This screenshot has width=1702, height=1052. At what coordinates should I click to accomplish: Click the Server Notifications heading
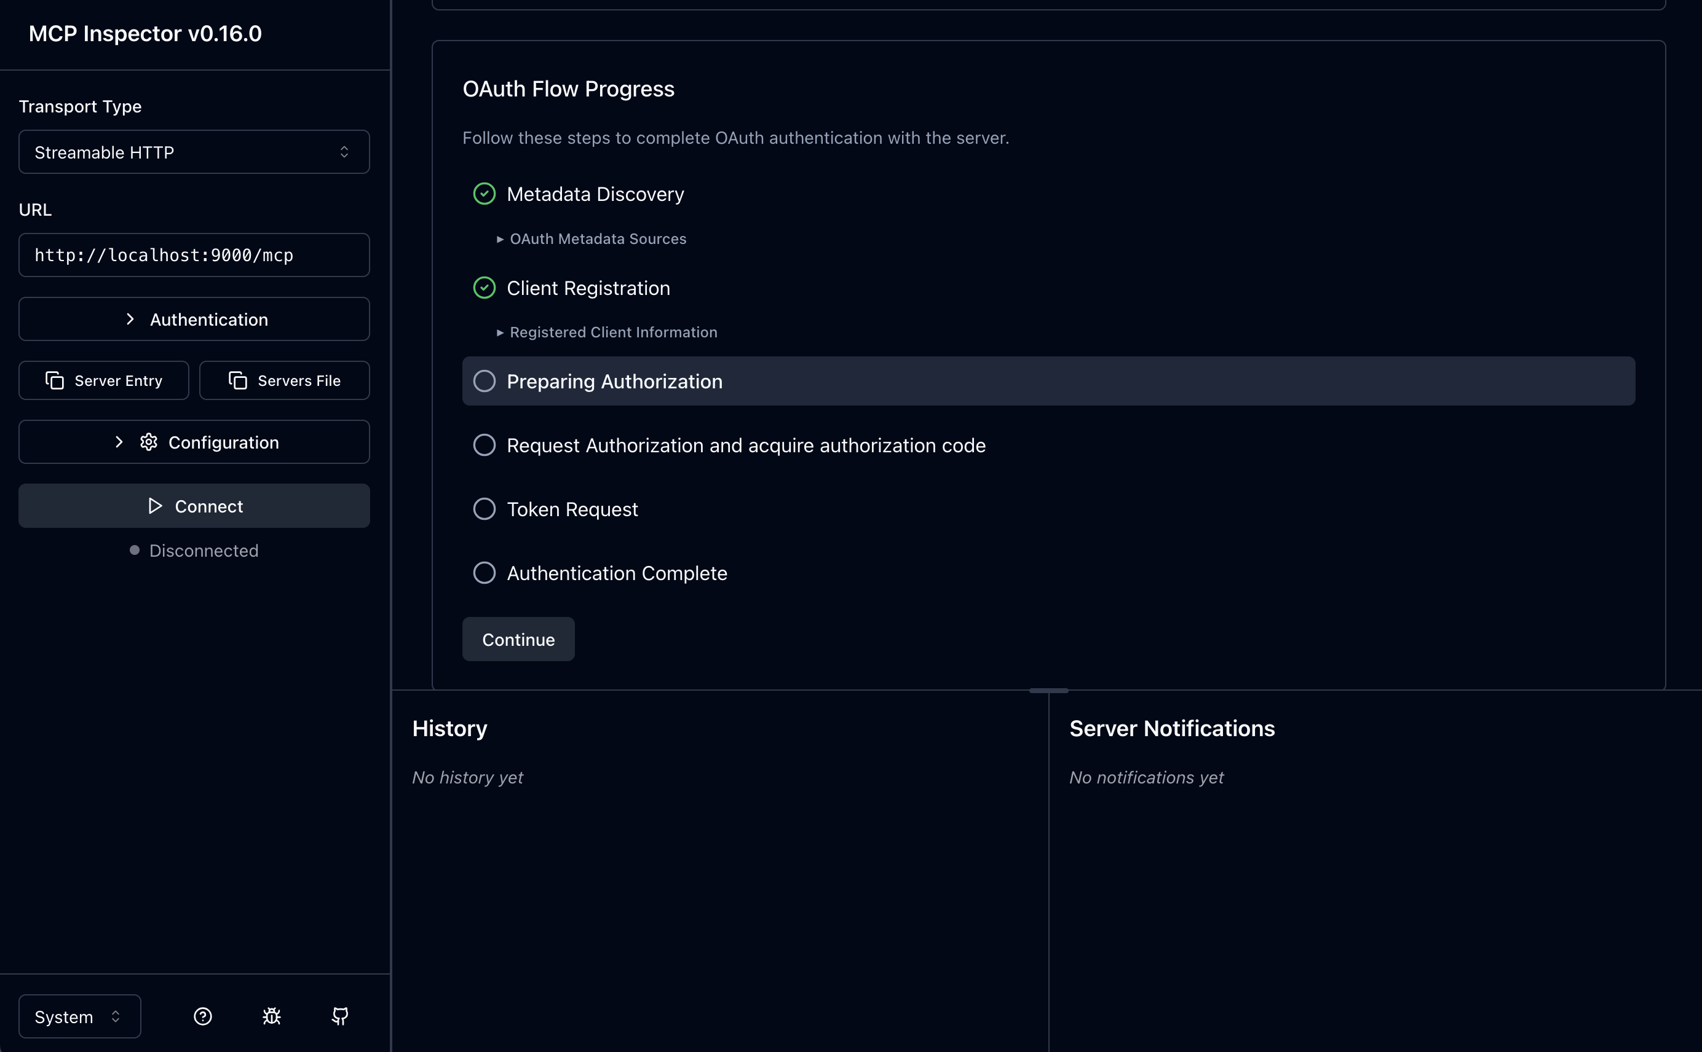1172,728
